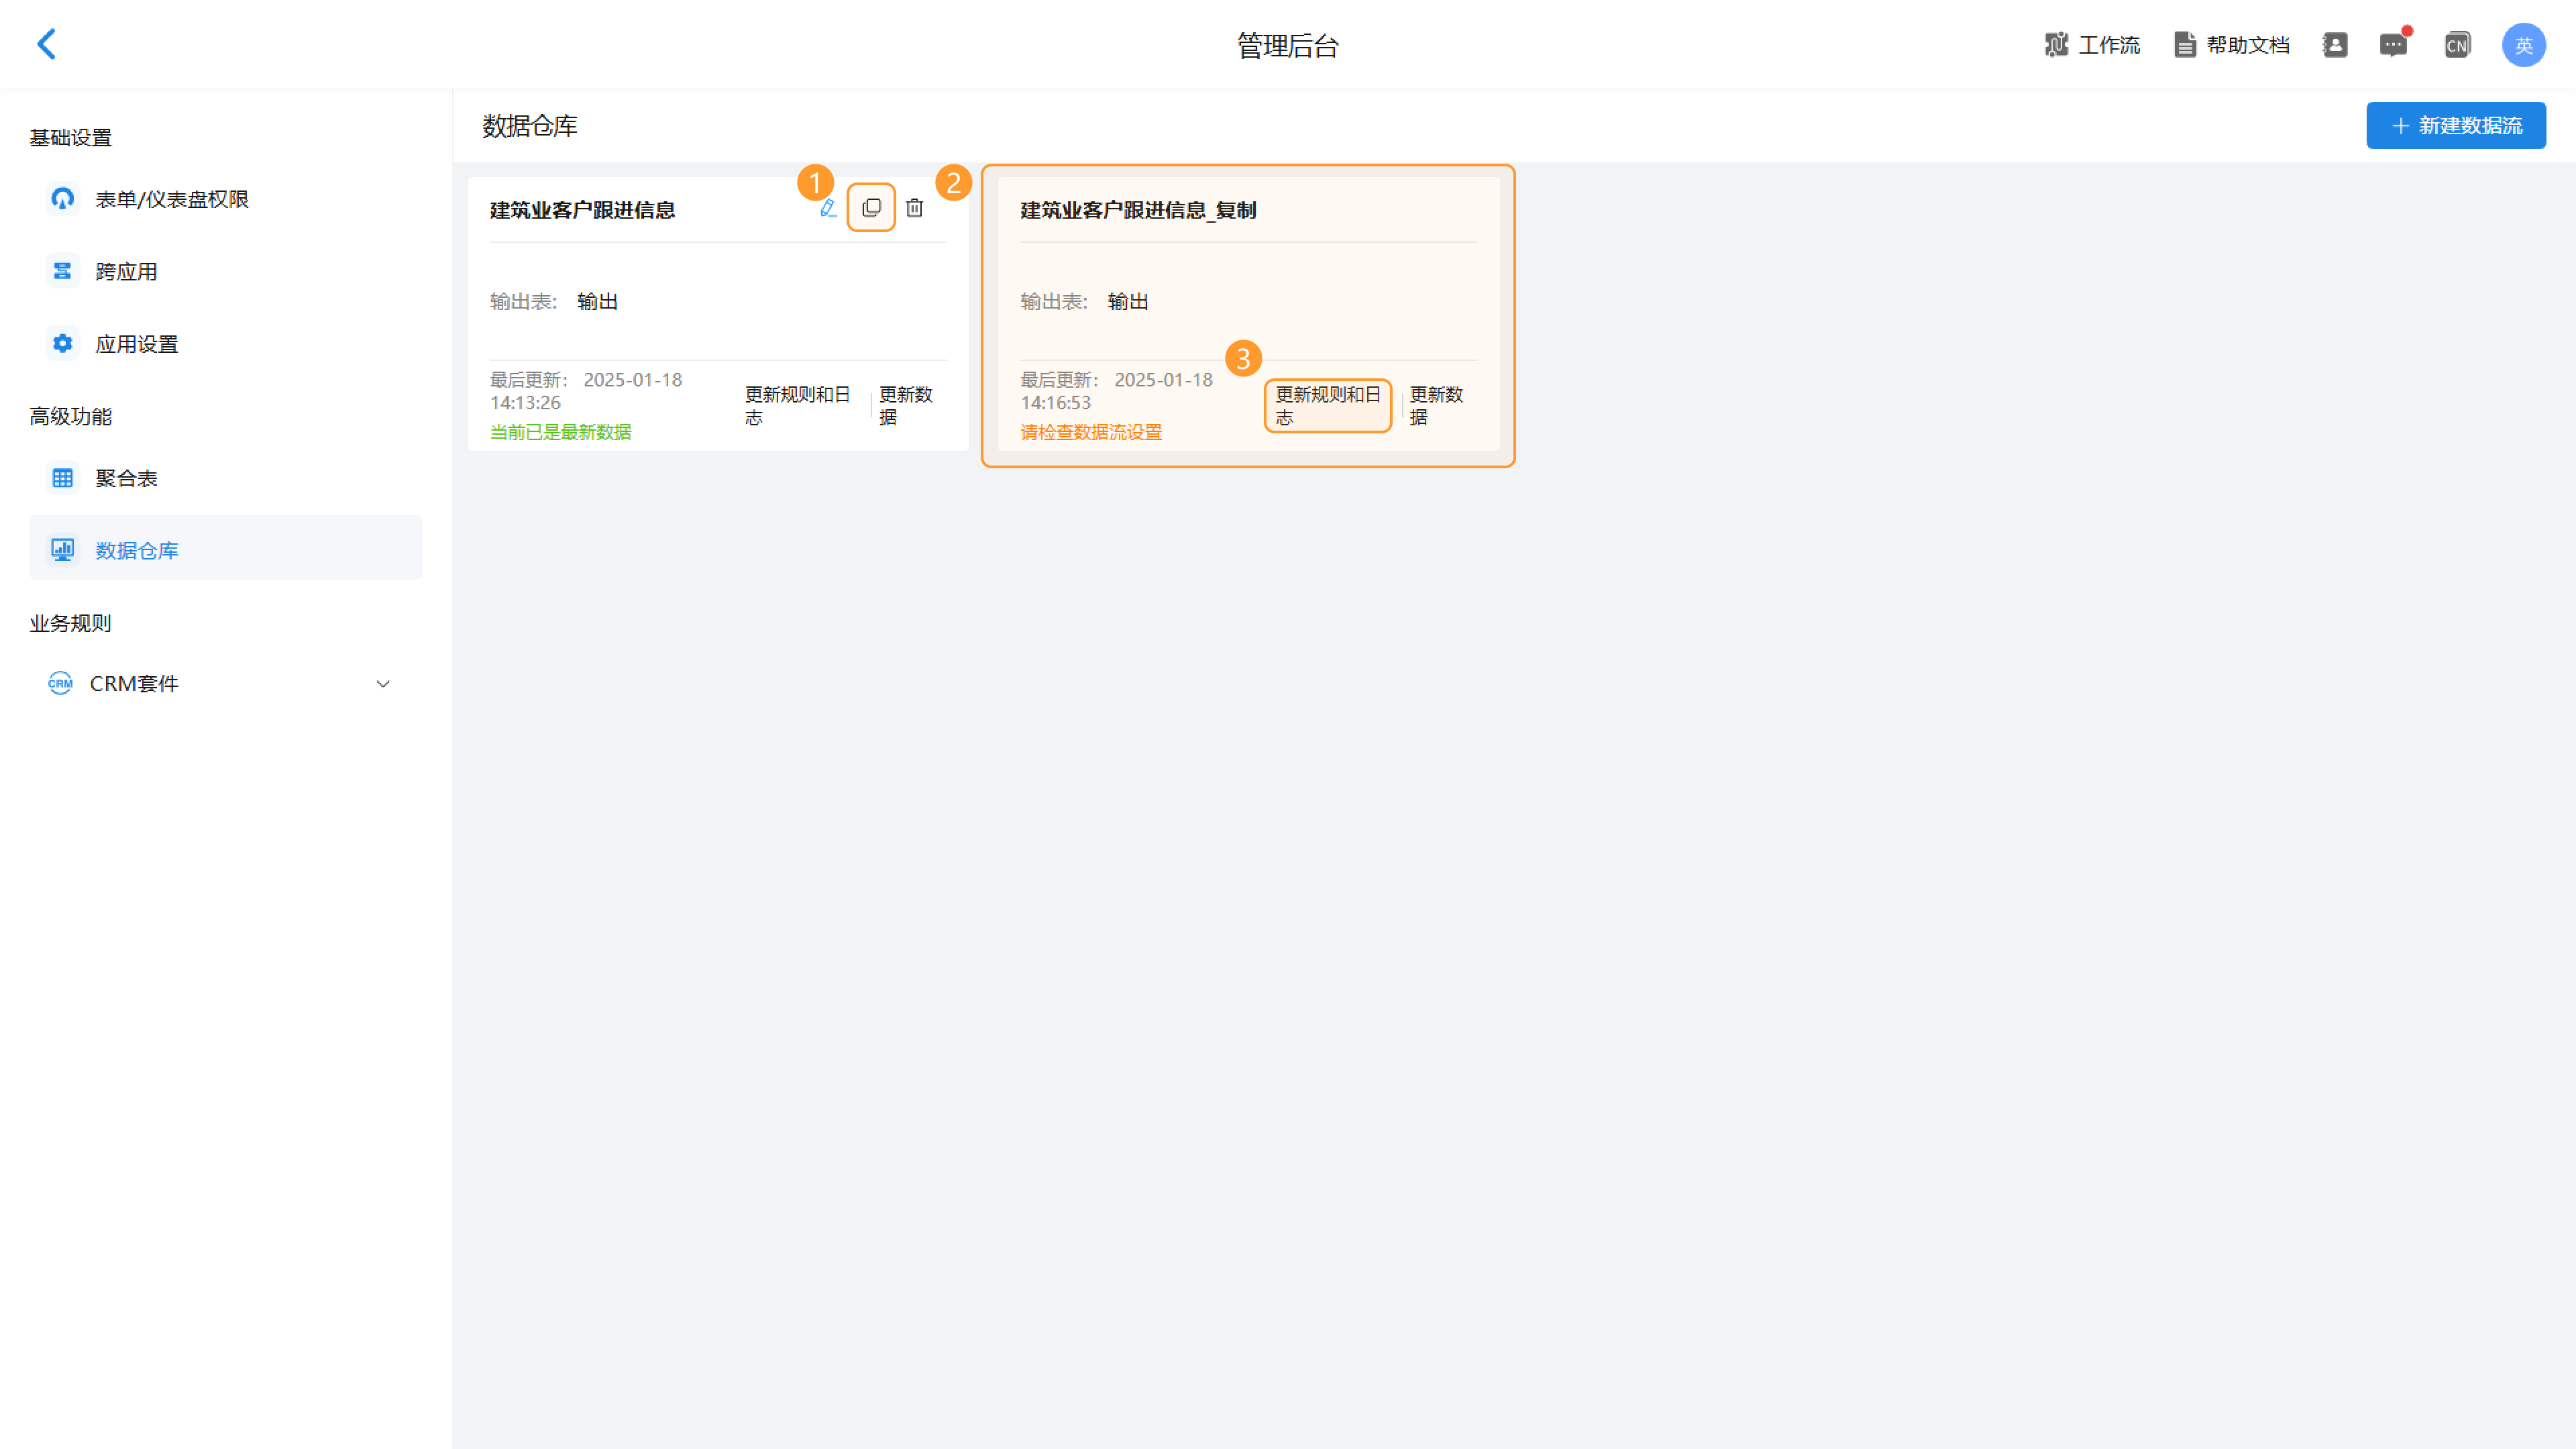Click the 数据仓库 chart icon

[x=62, y=549]
